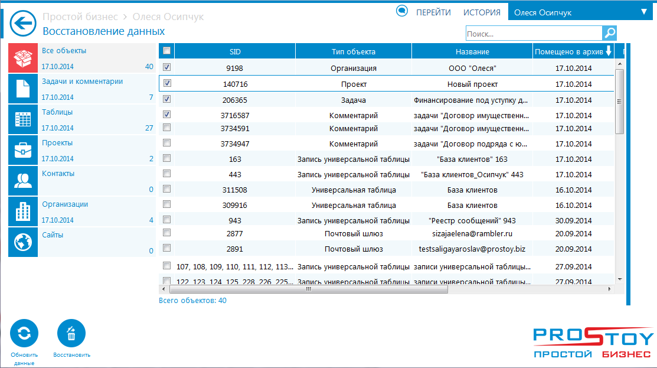Open the Tables grid icon
The image size is (657, 368).
pos(23,119)
